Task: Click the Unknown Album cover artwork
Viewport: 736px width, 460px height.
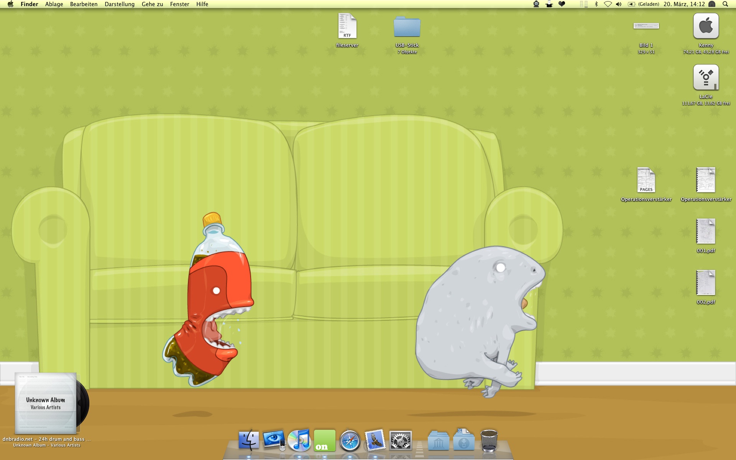Action: coord(46,403)
